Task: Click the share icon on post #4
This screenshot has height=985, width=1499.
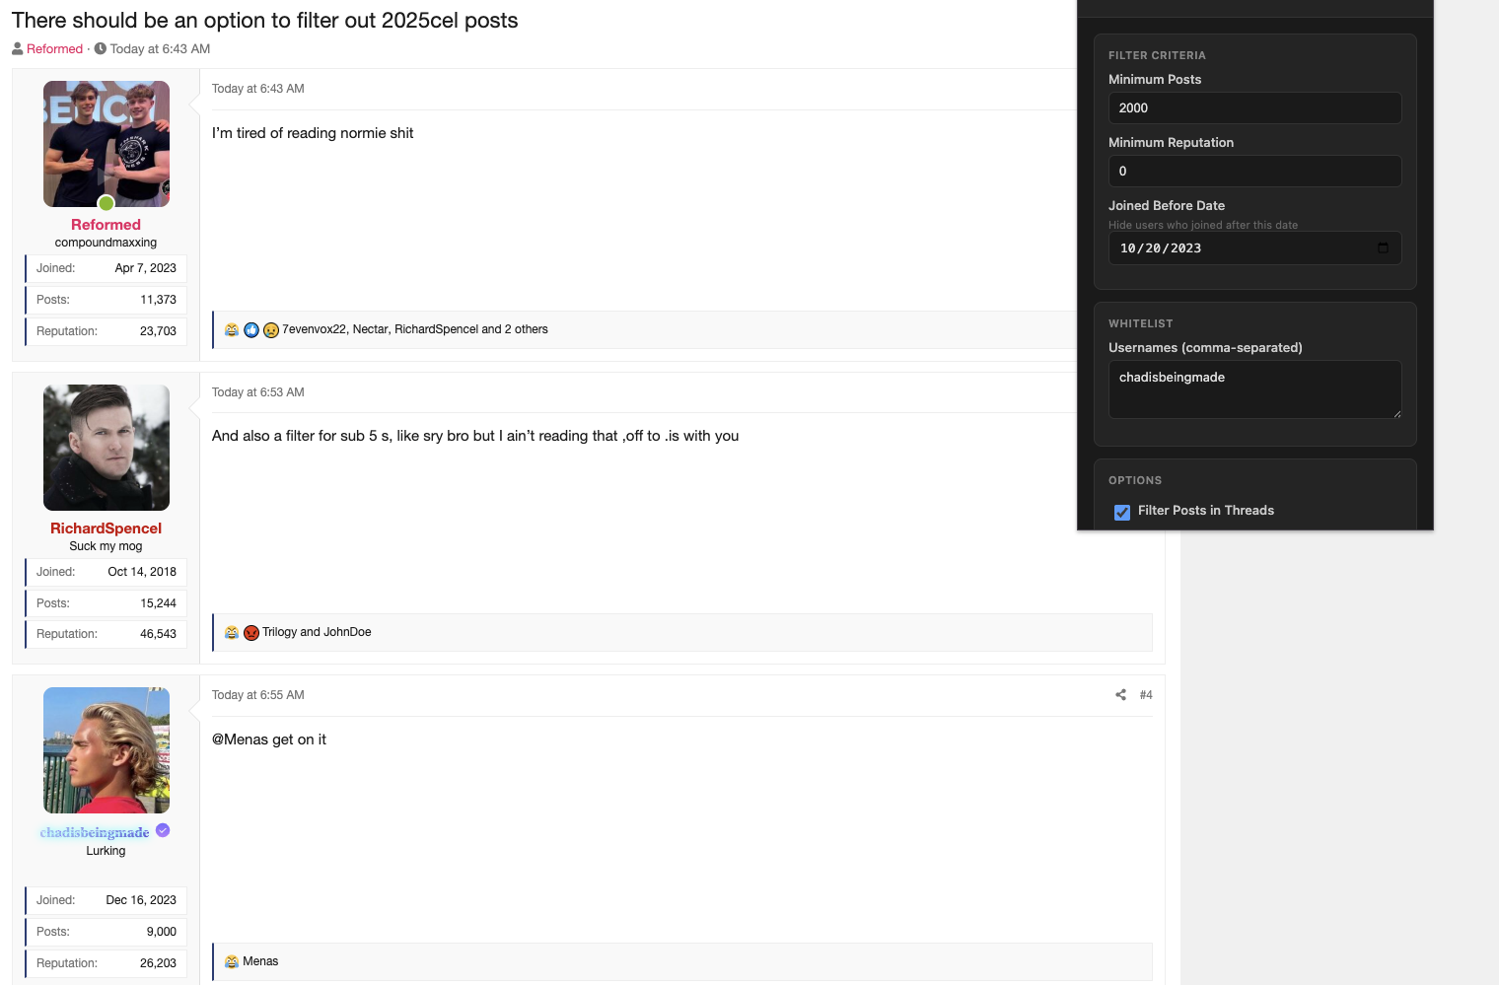Action: [1120, 695]
